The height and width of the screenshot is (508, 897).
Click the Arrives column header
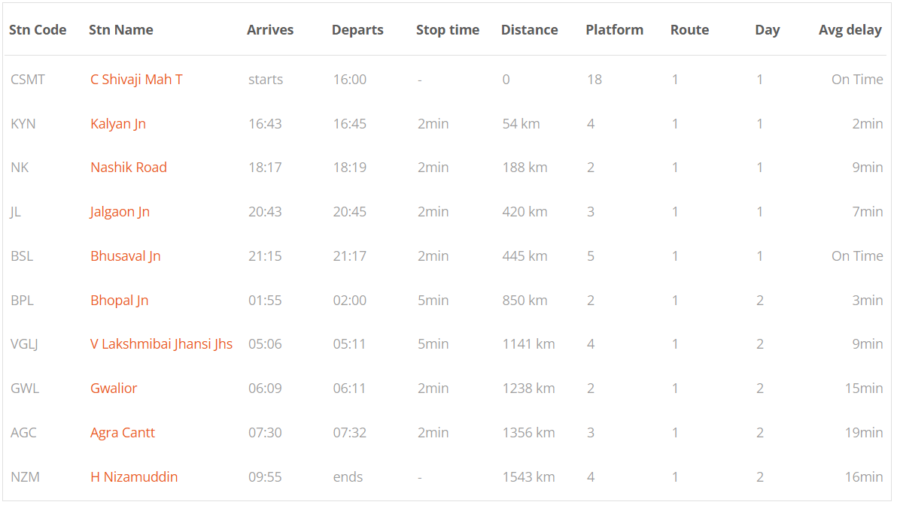(x=270, y=30)
